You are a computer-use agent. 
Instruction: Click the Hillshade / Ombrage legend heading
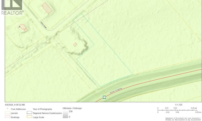tap(72, 108)
